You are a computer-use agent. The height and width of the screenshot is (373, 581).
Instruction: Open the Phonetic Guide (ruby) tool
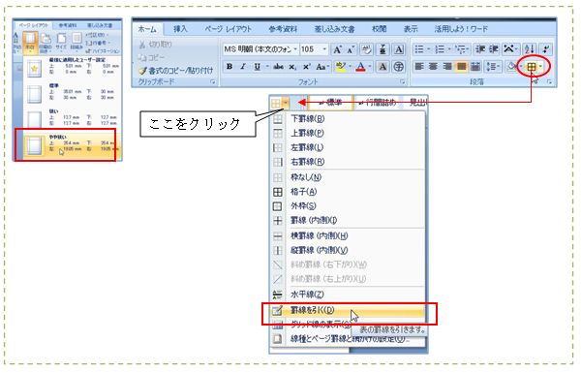[x=382, y=49]
